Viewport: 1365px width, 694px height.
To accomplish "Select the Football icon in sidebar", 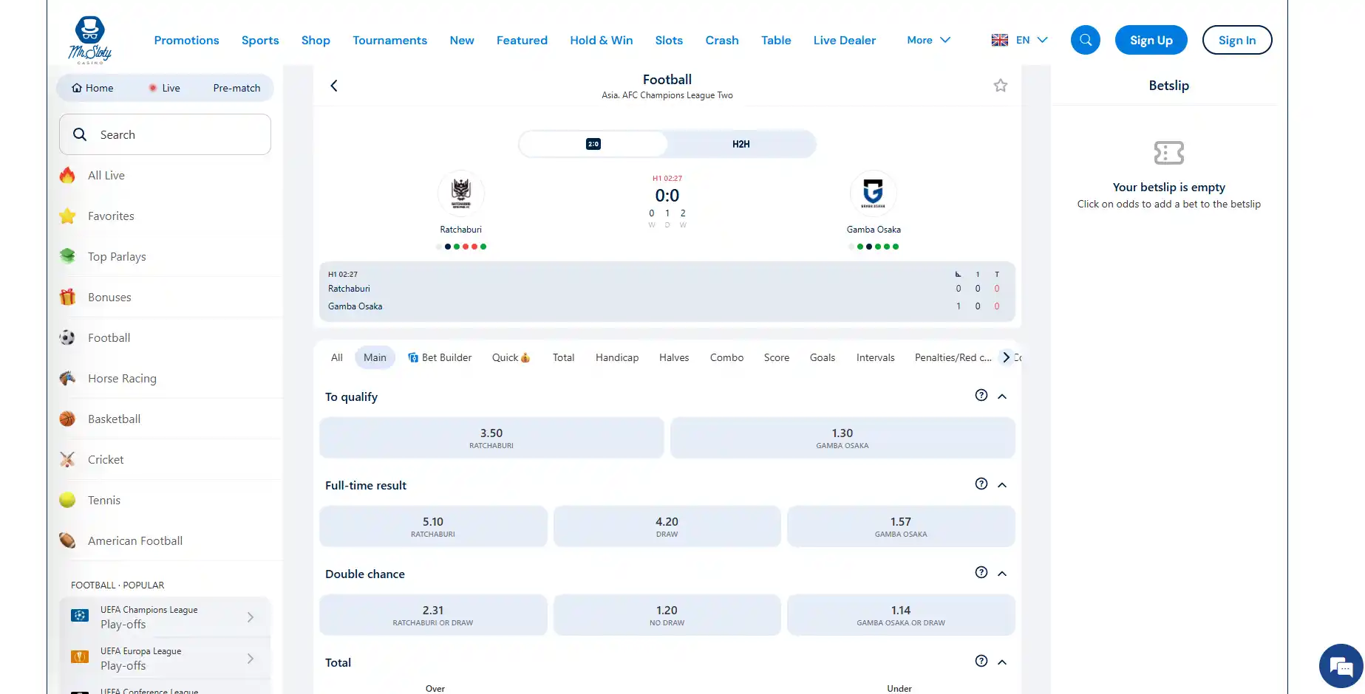I will point(67,337).
